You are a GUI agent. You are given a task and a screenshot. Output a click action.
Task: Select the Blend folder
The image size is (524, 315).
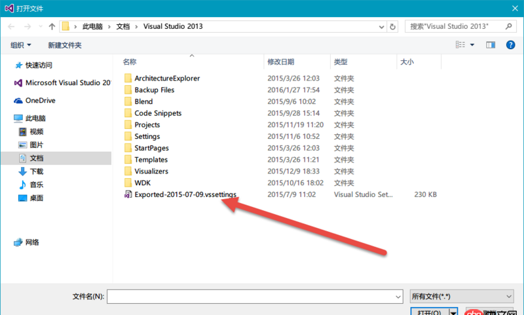(x=143, y=102)
